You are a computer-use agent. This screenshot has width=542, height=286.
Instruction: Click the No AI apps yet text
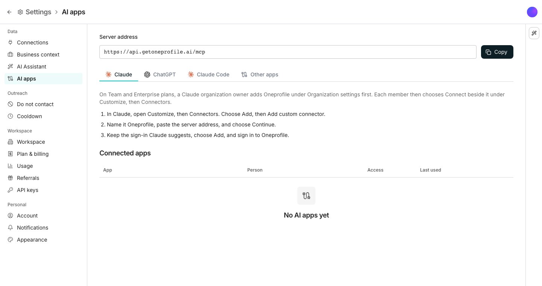[x=306, y=215]
